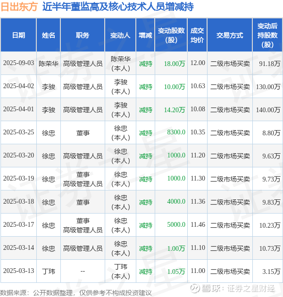Click the 130.00万 holdings value

(268, 87)
